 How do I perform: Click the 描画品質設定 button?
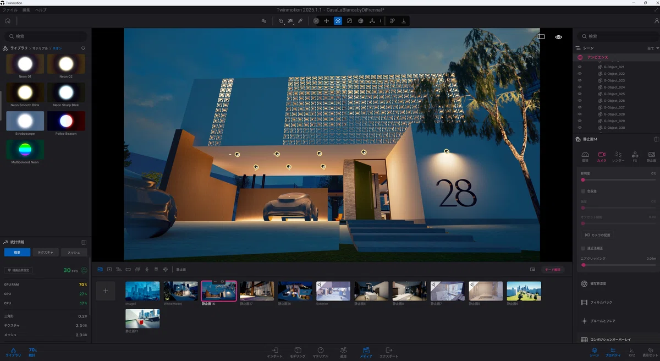click(x=18, y=270)
